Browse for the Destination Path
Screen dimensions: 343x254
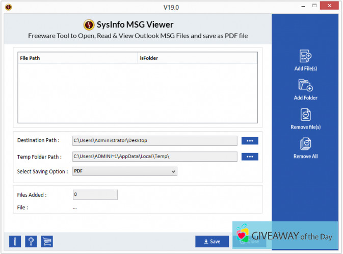tap(250, 141)
